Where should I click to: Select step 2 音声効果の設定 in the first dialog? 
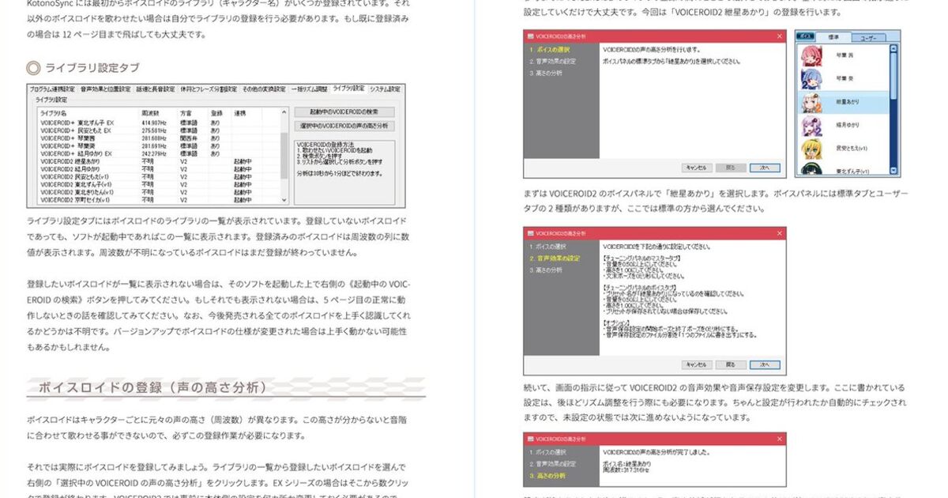coord(553,61)
